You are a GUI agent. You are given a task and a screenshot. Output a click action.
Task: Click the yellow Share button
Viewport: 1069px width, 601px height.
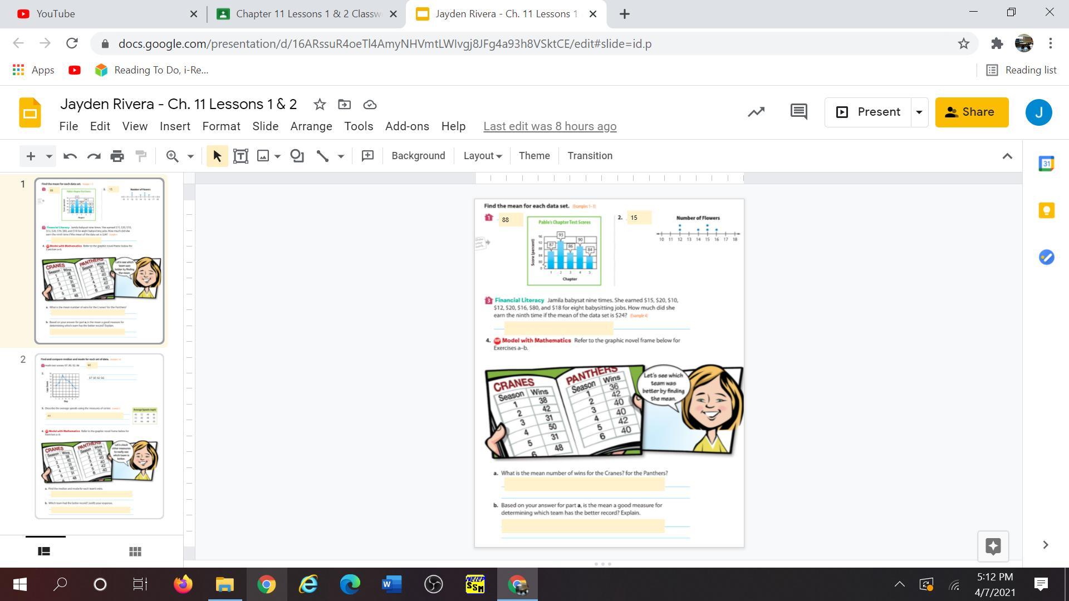coord(972,112)
